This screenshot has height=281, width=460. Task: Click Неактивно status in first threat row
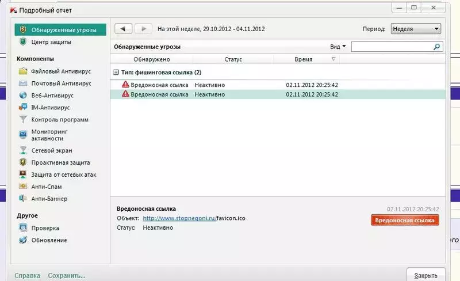(x=210, y=85)
